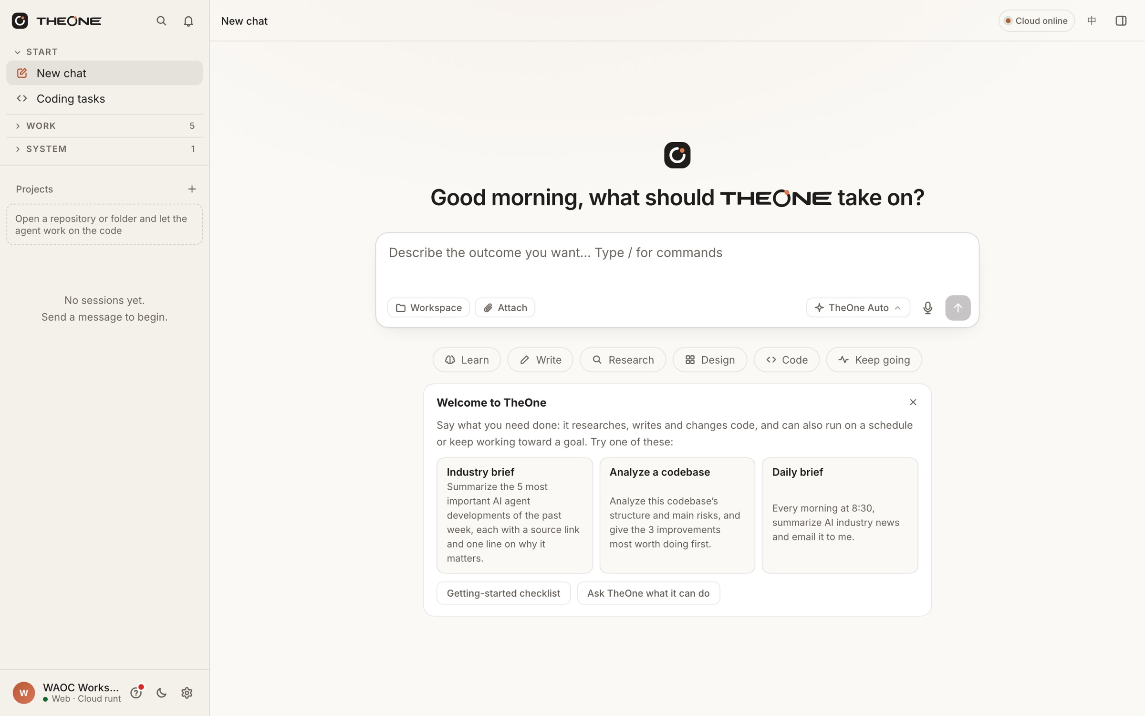This screenshot has height=716, width=1145.
Task: Choose the Research suggestion chip
Action: pyautogui.click(x=622, y=359)
